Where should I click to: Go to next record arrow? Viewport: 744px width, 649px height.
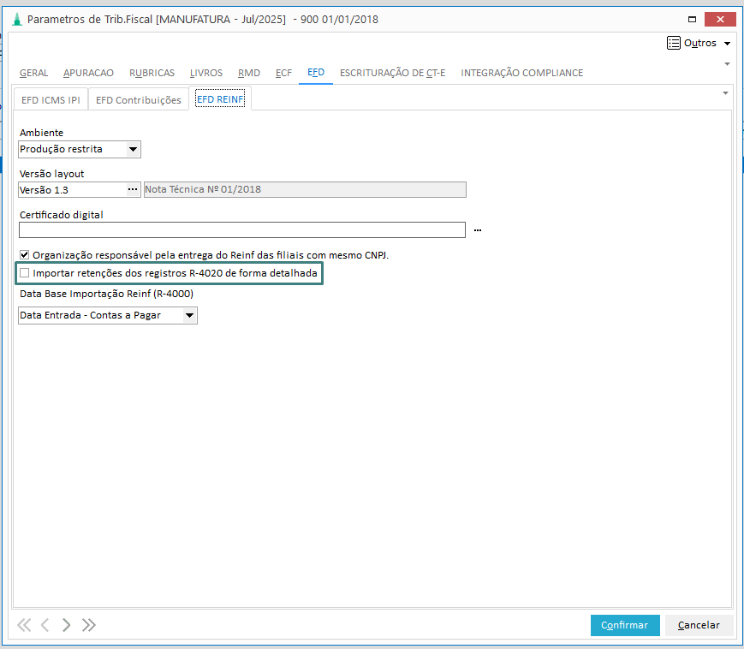click(x=67, y=625)
